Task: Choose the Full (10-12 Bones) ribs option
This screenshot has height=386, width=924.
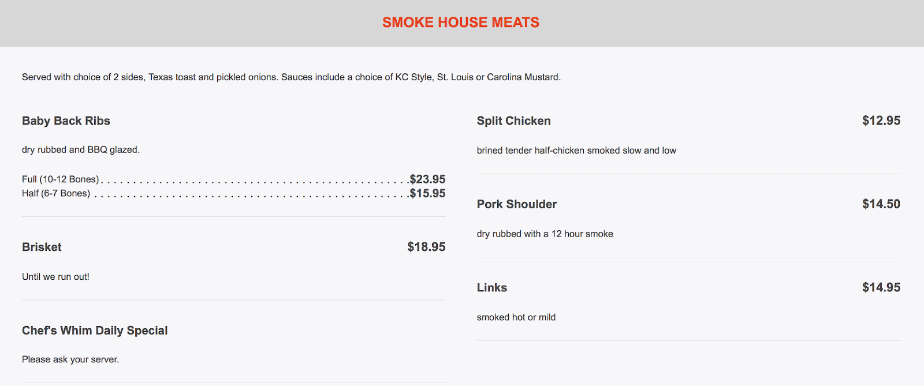Action: [61, 179]
